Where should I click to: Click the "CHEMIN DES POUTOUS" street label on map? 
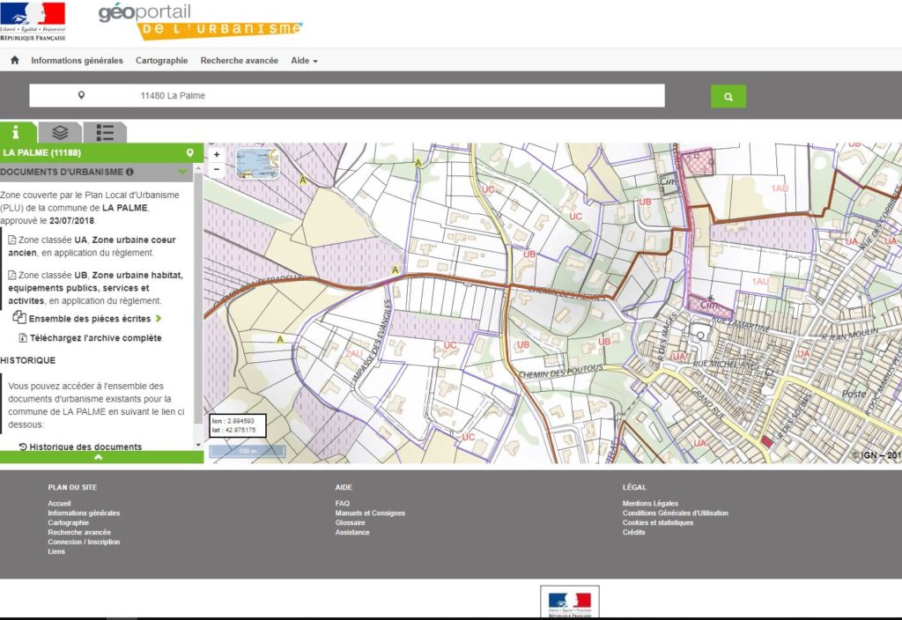pos(561,372)
